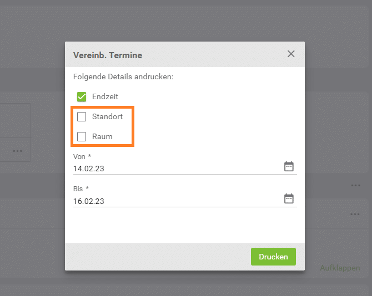Click the Aufklappen link in background
Viewport: 372px width, 296px height.
coord(340,268)
